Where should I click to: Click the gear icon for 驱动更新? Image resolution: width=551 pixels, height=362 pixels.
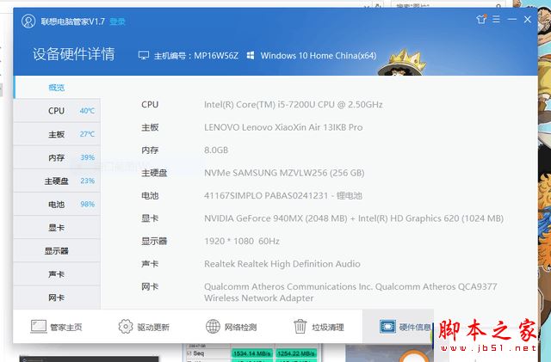tap(126, 327)
